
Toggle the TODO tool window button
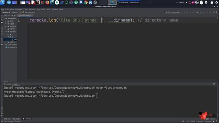pos(16,119)
